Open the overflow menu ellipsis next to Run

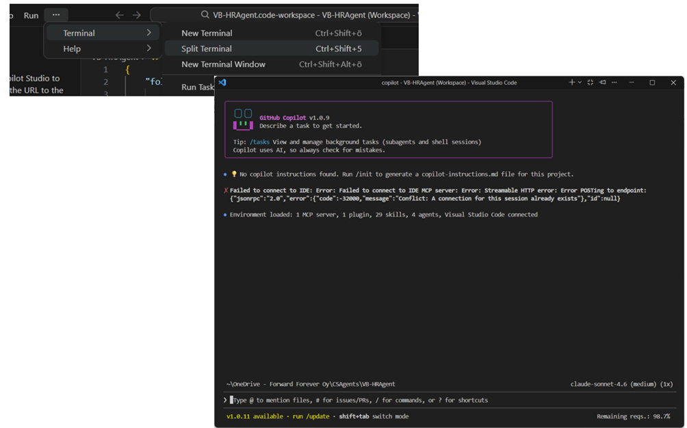[x=56, y=15]
